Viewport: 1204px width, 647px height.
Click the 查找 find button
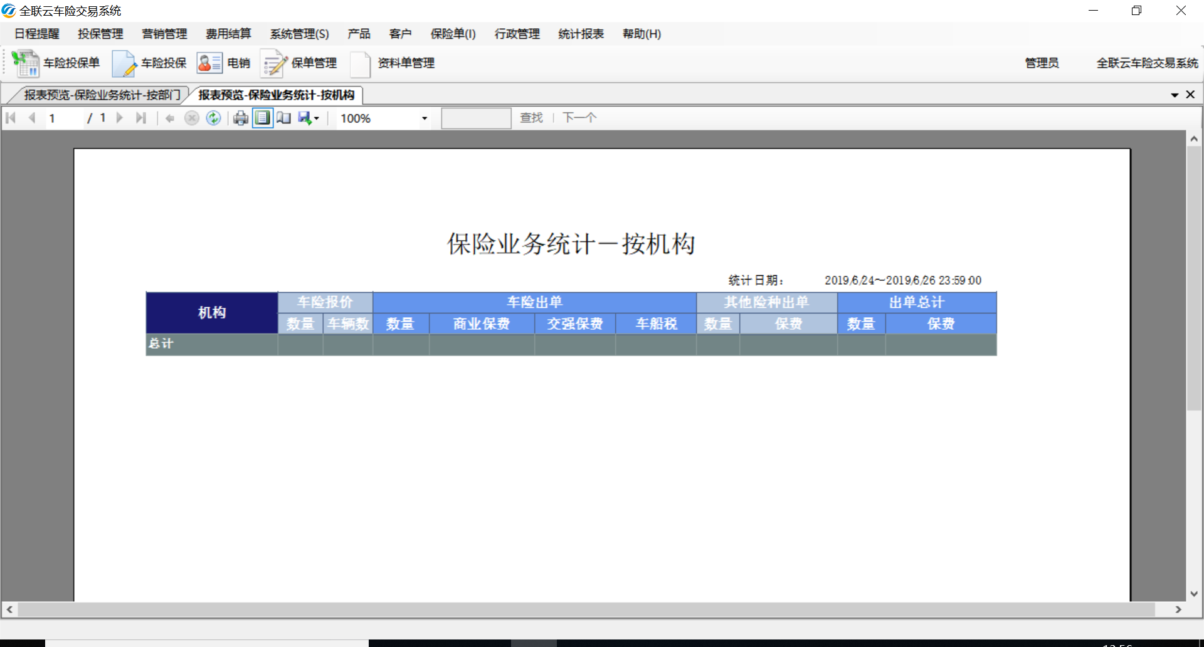(531, 118)
